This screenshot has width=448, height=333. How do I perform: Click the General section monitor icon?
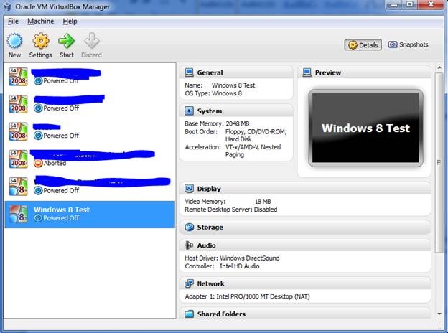click(x=189, y=72)
